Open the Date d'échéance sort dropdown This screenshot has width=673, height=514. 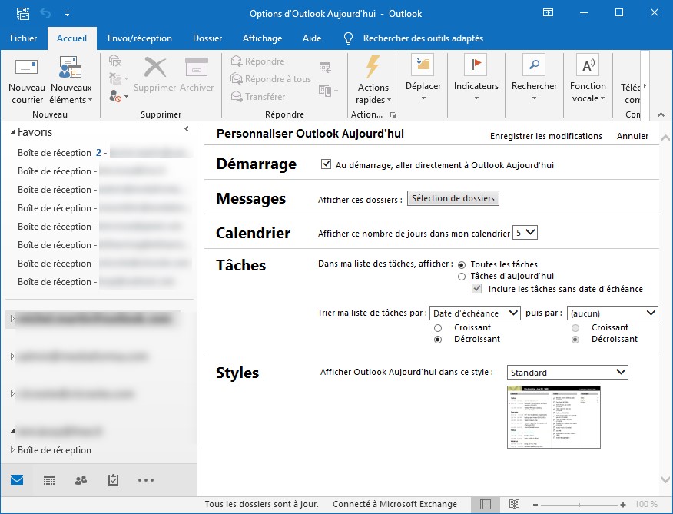pyautogui.click(x=476, y=313)
